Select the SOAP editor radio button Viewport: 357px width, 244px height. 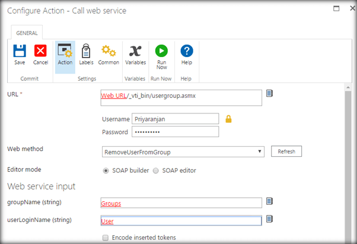pyautogui.click(x=156, y=170)
